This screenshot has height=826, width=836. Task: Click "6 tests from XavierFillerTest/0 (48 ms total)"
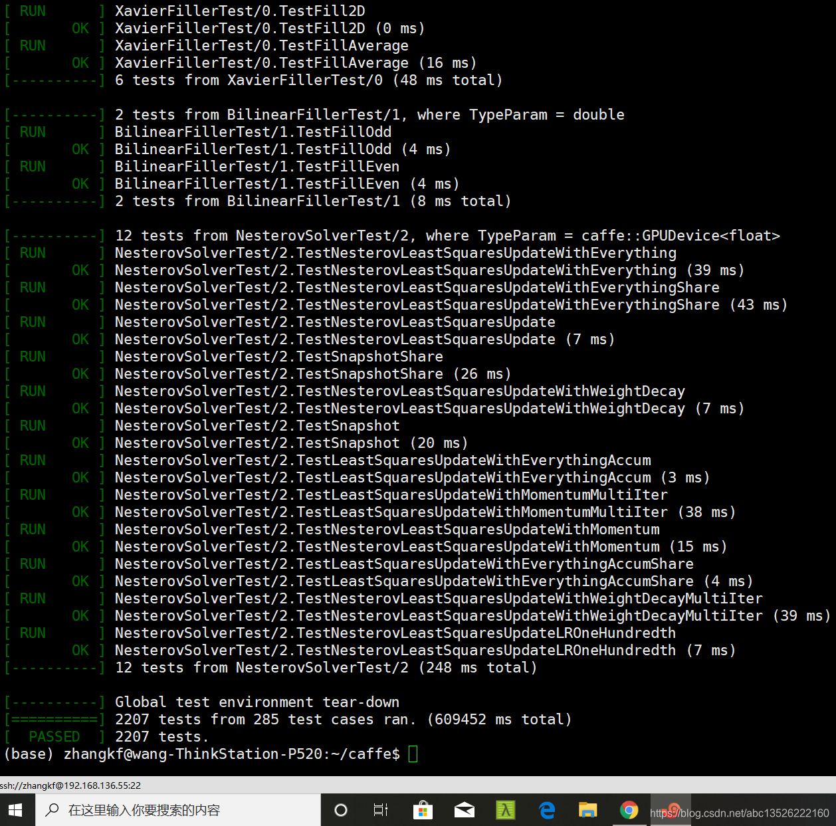[x=309, y=80]
